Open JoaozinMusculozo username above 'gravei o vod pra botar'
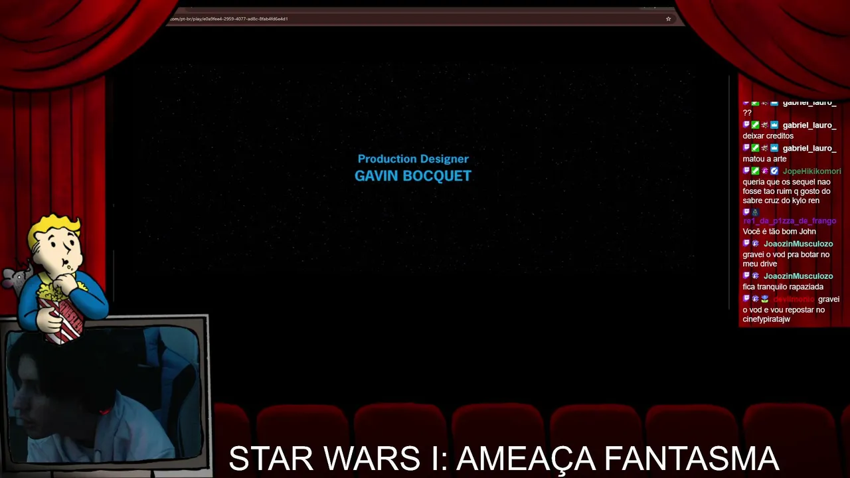 [x=798, y=244]
